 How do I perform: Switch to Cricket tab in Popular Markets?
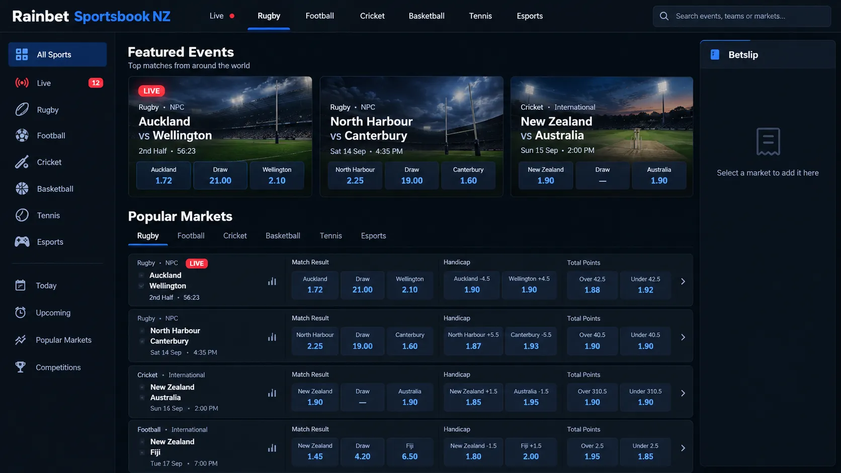point(235,236)
